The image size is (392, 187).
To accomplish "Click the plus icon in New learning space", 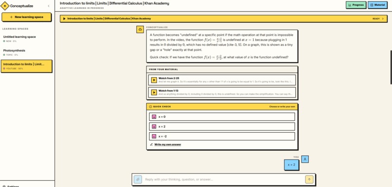I will 11,17.
